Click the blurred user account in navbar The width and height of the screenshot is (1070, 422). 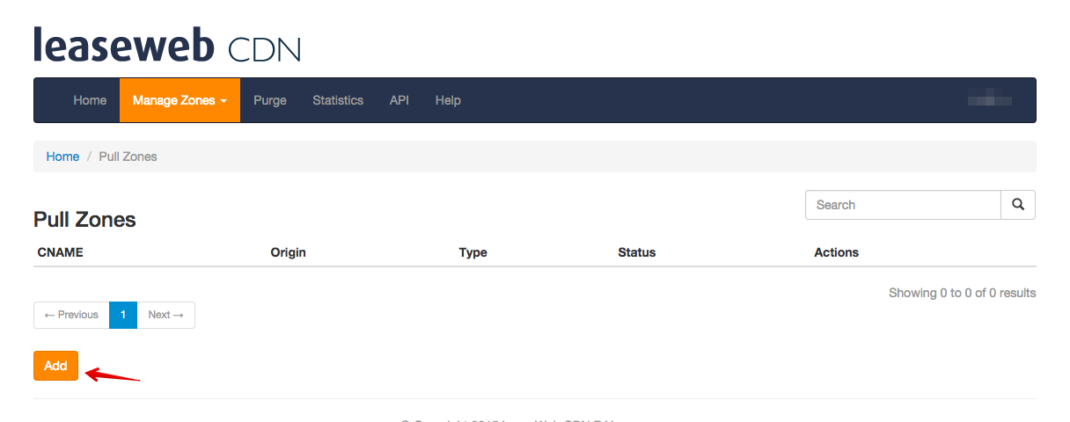(x=989, y=101)
